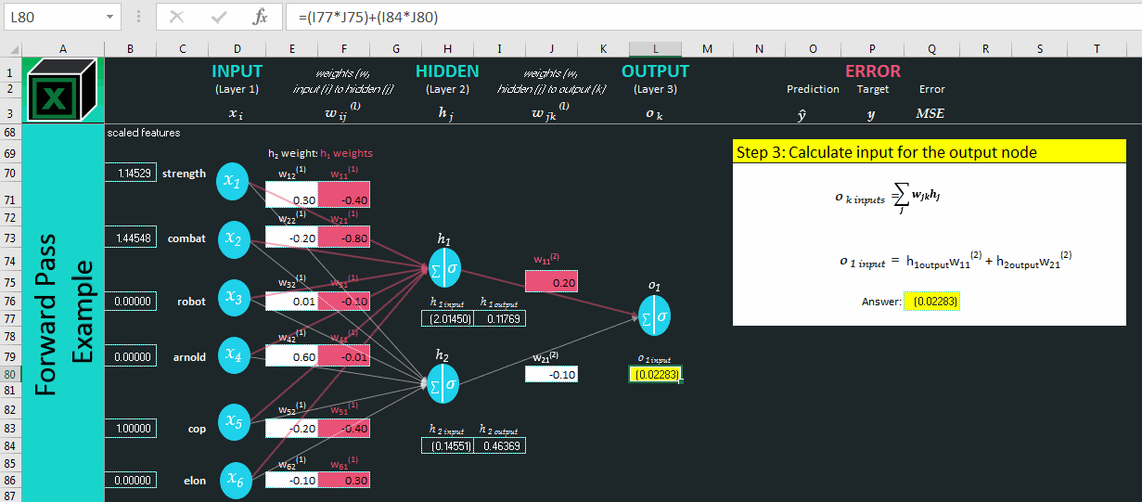Select w52 weight cell showing -0.20
Image resolution: width=1142 pixels, height=502 pixels.
pyautogui.click(x=291, y=428)
